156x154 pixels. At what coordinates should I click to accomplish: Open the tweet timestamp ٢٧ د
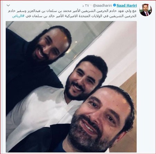click(86, 6)
